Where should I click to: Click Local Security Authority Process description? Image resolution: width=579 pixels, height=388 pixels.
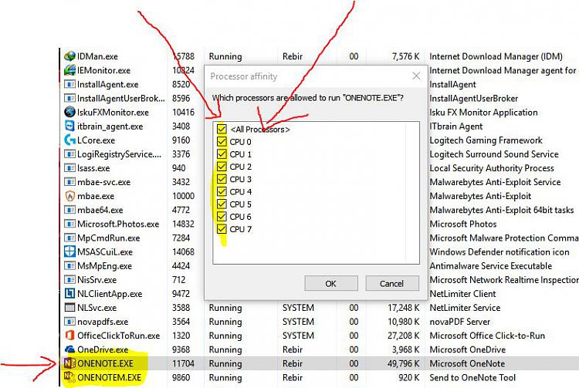(492, 168)
